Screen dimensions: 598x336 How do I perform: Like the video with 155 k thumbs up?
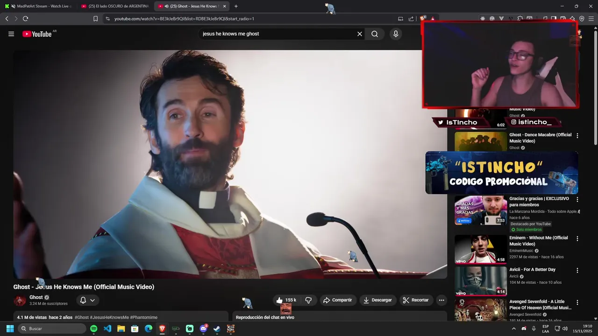tap(286, 300)
